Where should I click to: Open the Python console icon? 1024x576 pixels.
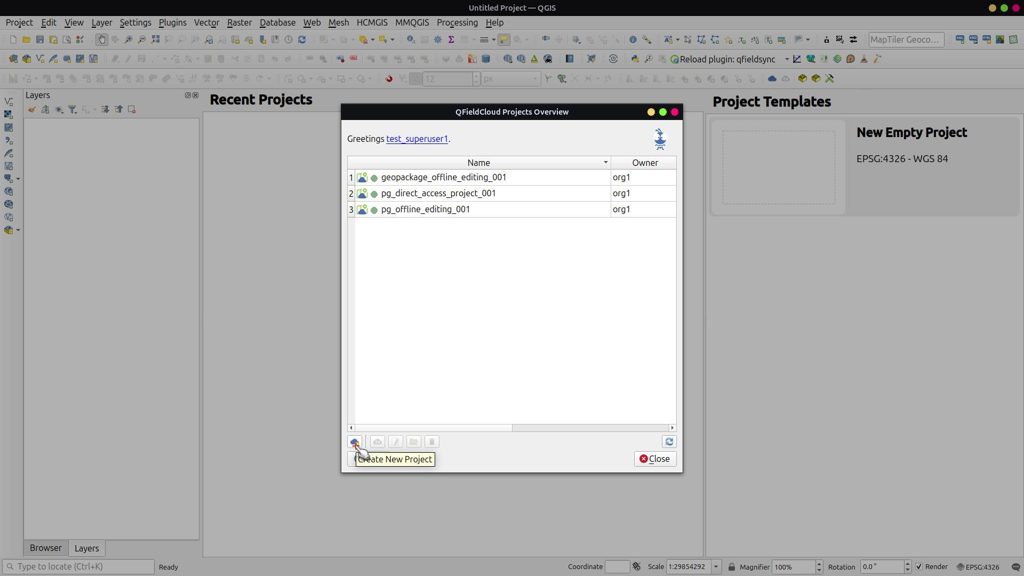click(635, 59)
